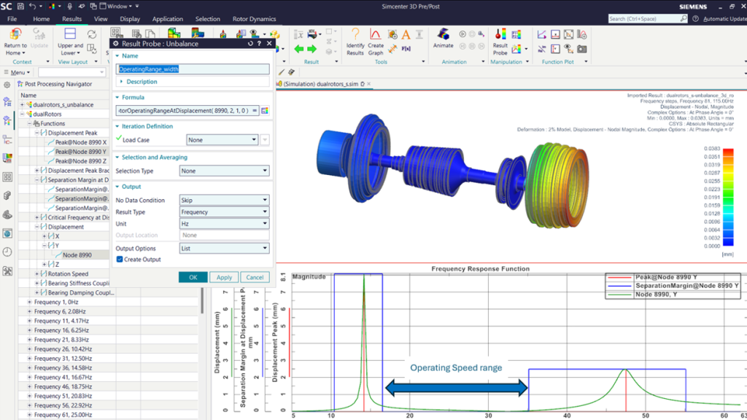
Task: Click the F[x] formula tool icon
Action: (406, 49)
